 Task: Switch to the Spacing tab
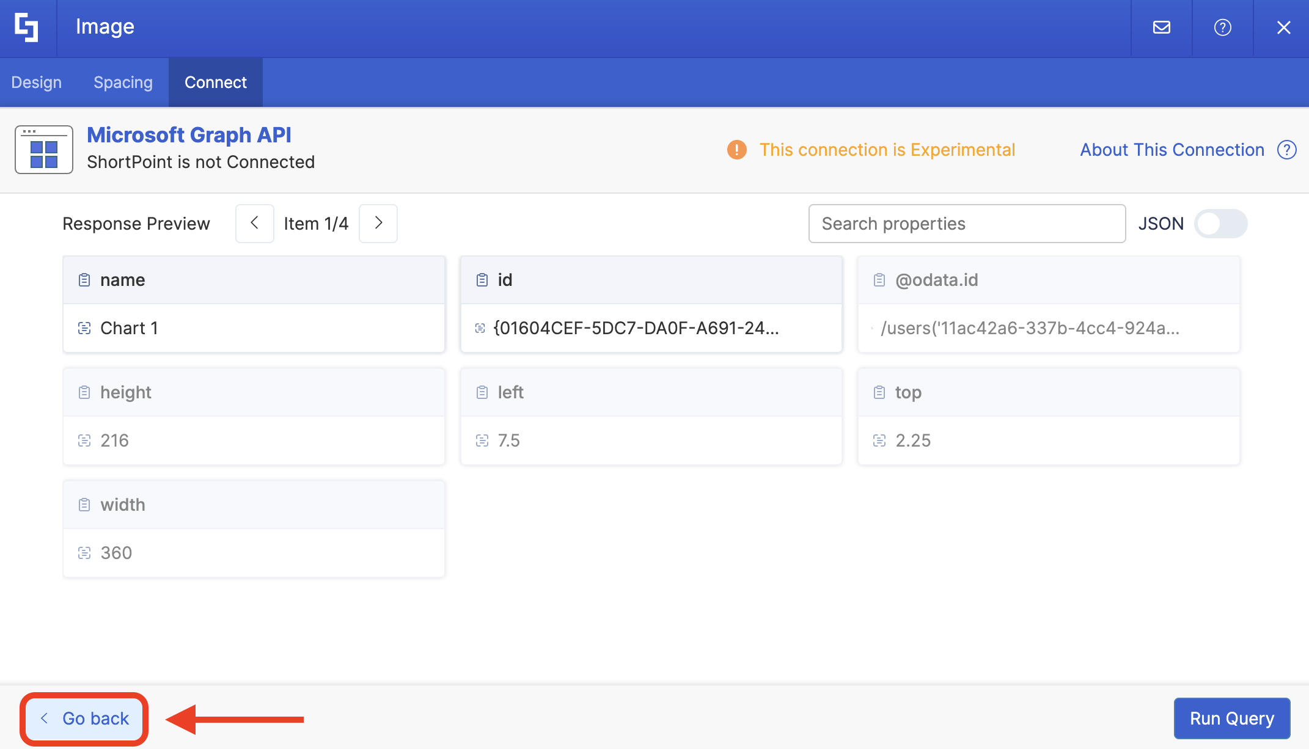tap(123, 82)
